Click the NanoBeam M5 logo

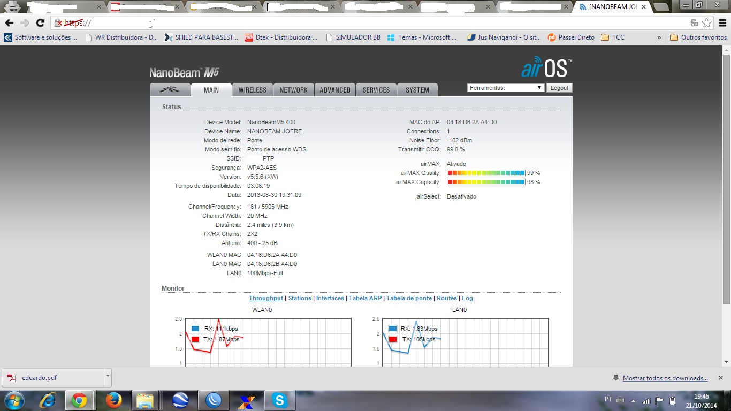(185, 73)
